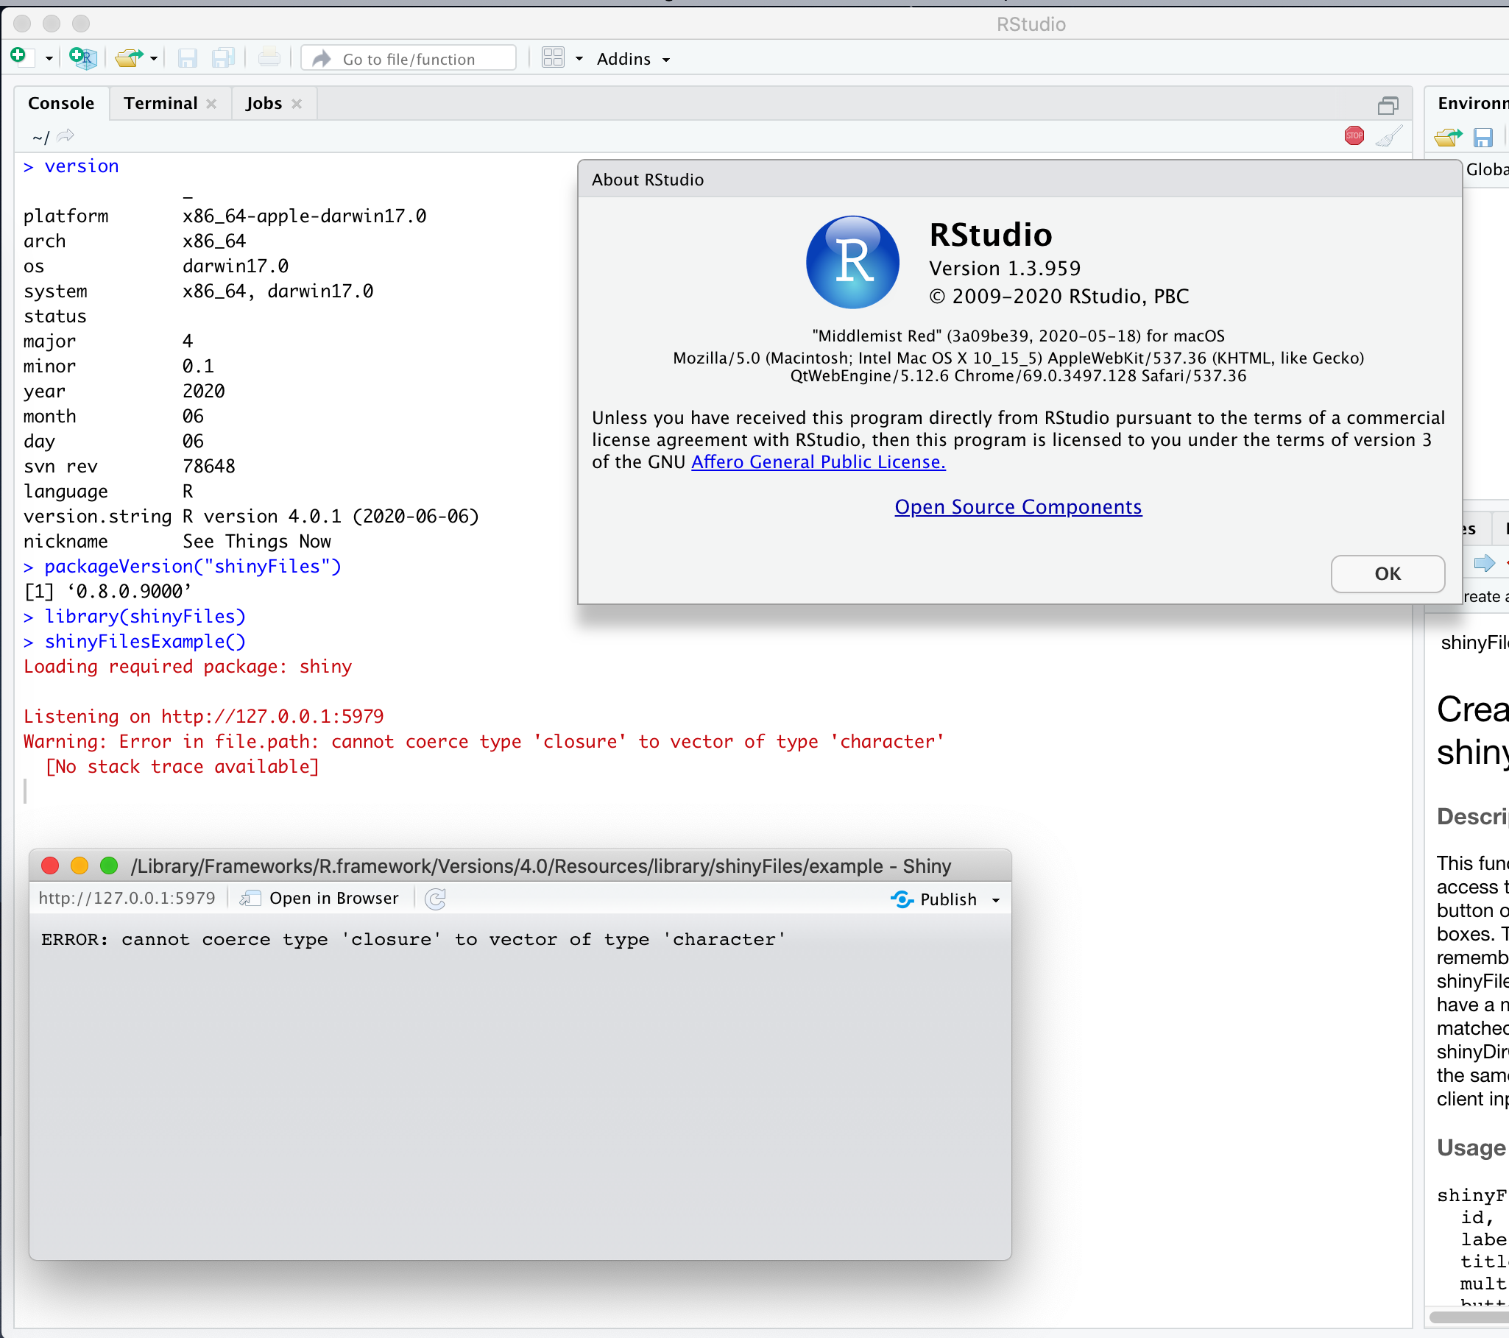
Task: Click the Shiny app URL address field
Action: pyautogui.click(x=127, y=898)
